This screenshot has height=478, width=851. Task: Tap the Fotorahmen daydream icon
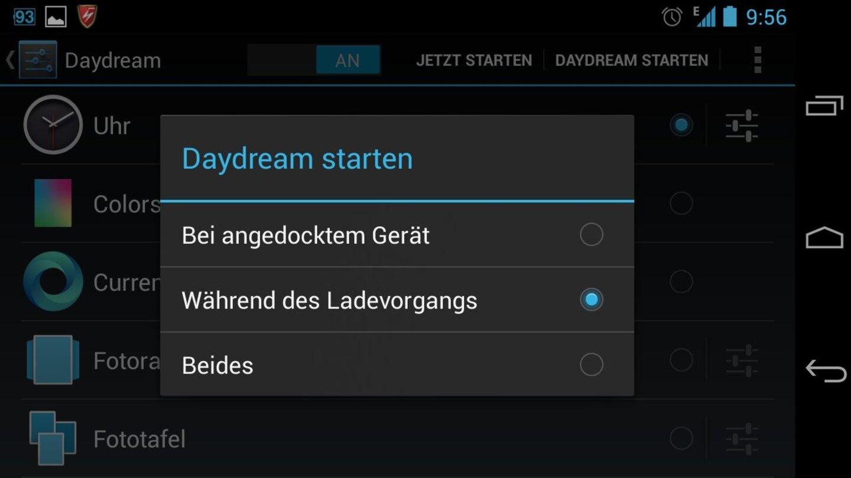point(53,361)
